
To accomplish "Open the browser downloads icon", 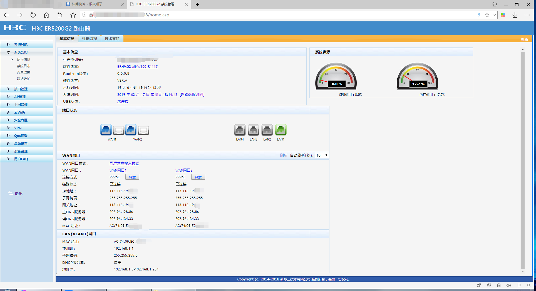I will tap(515, 15).
